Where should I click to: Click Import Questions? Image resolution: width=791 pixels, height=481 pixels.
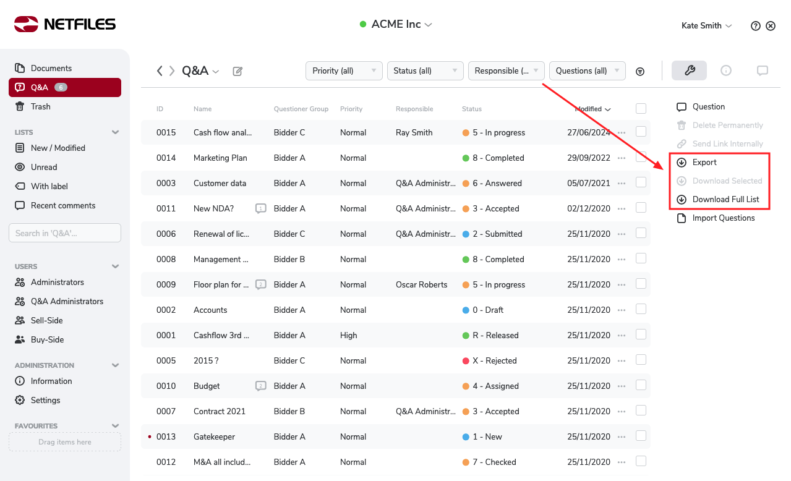(x=723, y=218)
